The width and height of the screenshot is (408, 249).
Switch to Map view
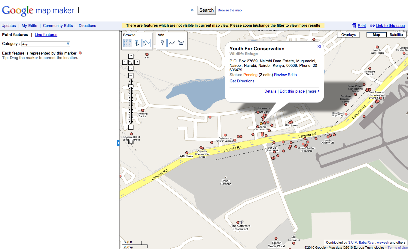coord(376,35)
